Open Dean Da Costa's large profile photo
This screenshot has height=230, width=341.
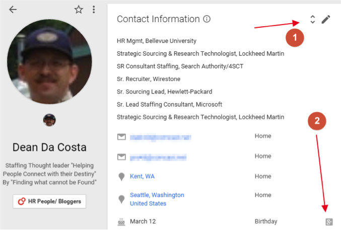coord(49,62)
